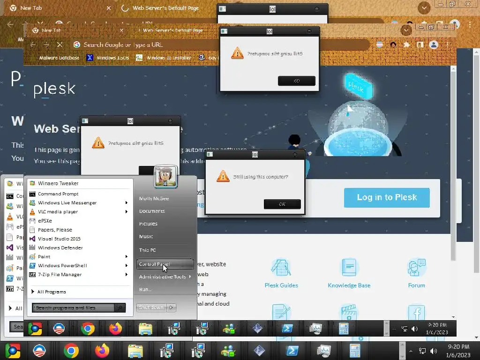The height and width of the screenshot is (360, 480).
Task: Switch to New Tab in the inner Chrome window
Action: (x=51, y=30)
